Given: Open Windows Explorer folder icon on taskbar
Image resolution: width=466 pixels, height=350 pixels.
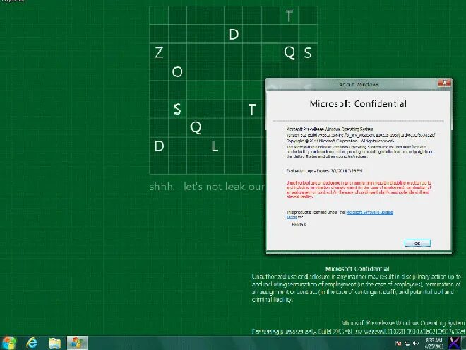Looking at the screenshot, I should [x=54, y=344].
